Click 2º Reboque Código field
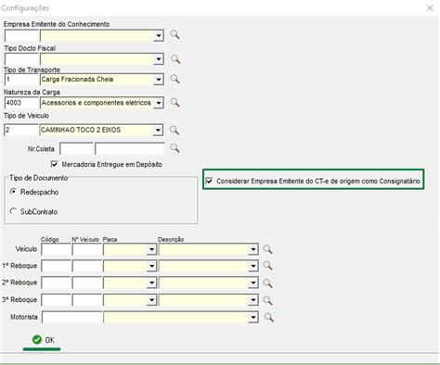The width and height of the screenshot is (440, 365). 56,283
